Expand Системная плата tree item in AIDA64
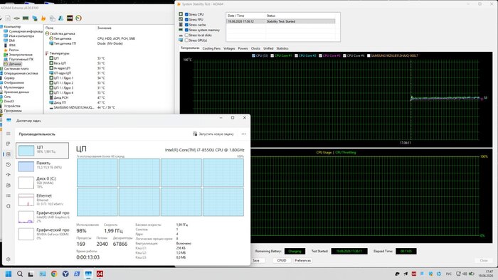The width and height of the screenshot is (498, 280). 16,68
